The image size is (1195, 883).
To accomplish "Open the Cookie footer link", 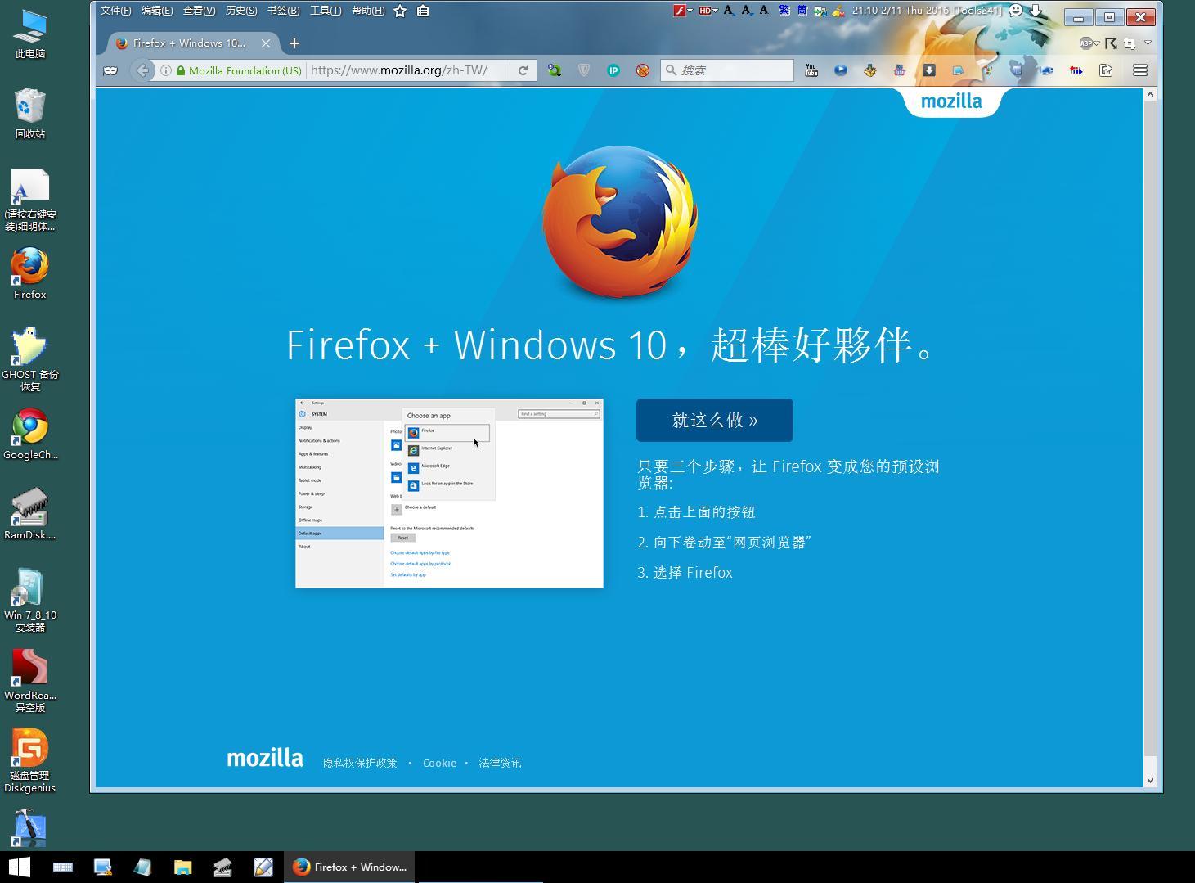I will [439, 763].
